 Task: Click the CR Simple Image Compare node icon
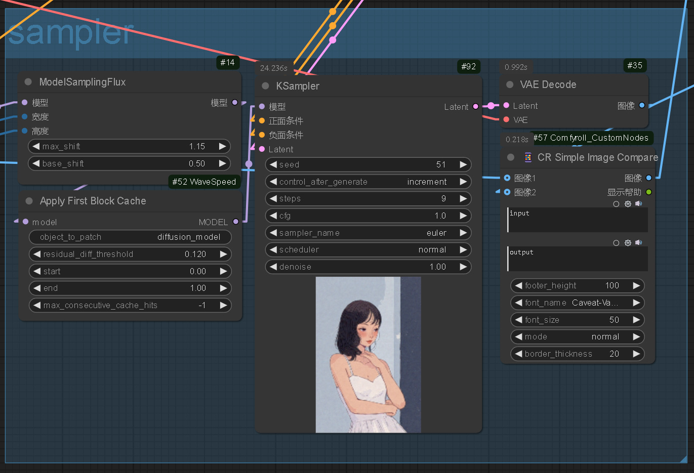click(528, 157)
